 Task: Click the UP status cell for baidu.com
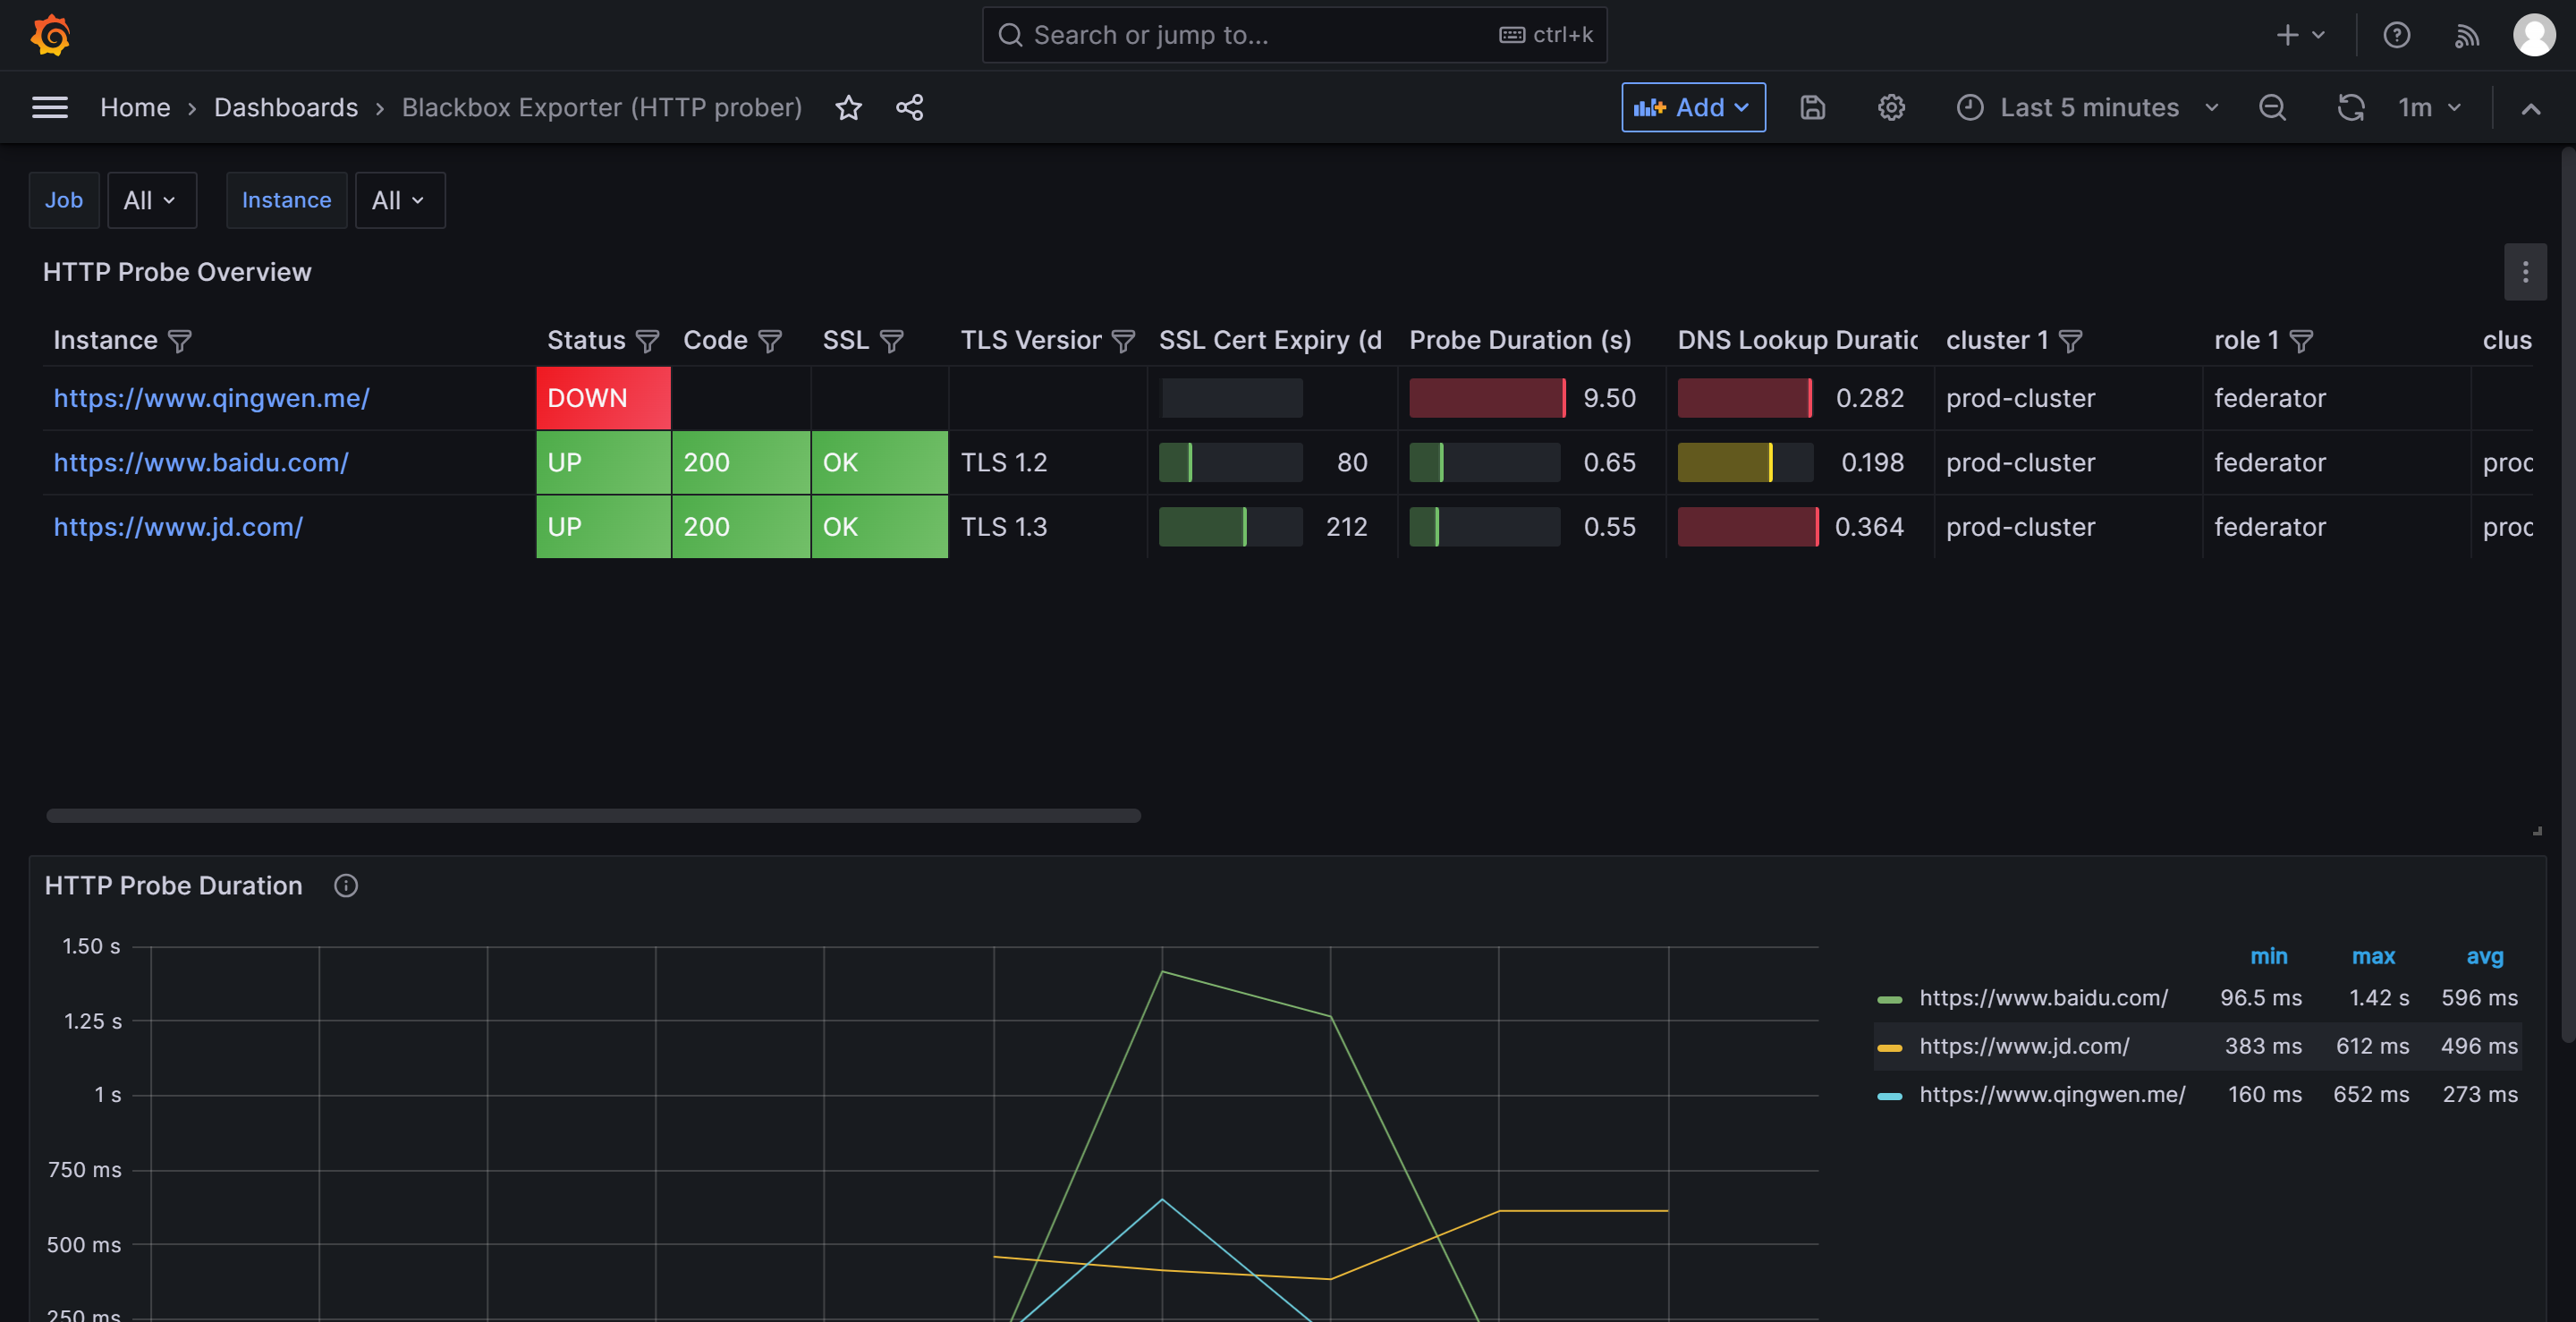[603, 462]
